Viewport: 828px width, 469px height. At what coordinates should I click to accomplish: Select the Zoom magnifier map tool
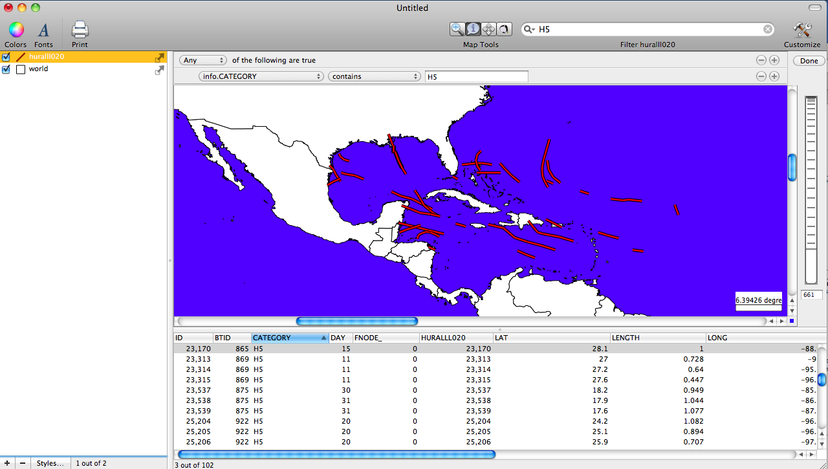coord(457,29)
